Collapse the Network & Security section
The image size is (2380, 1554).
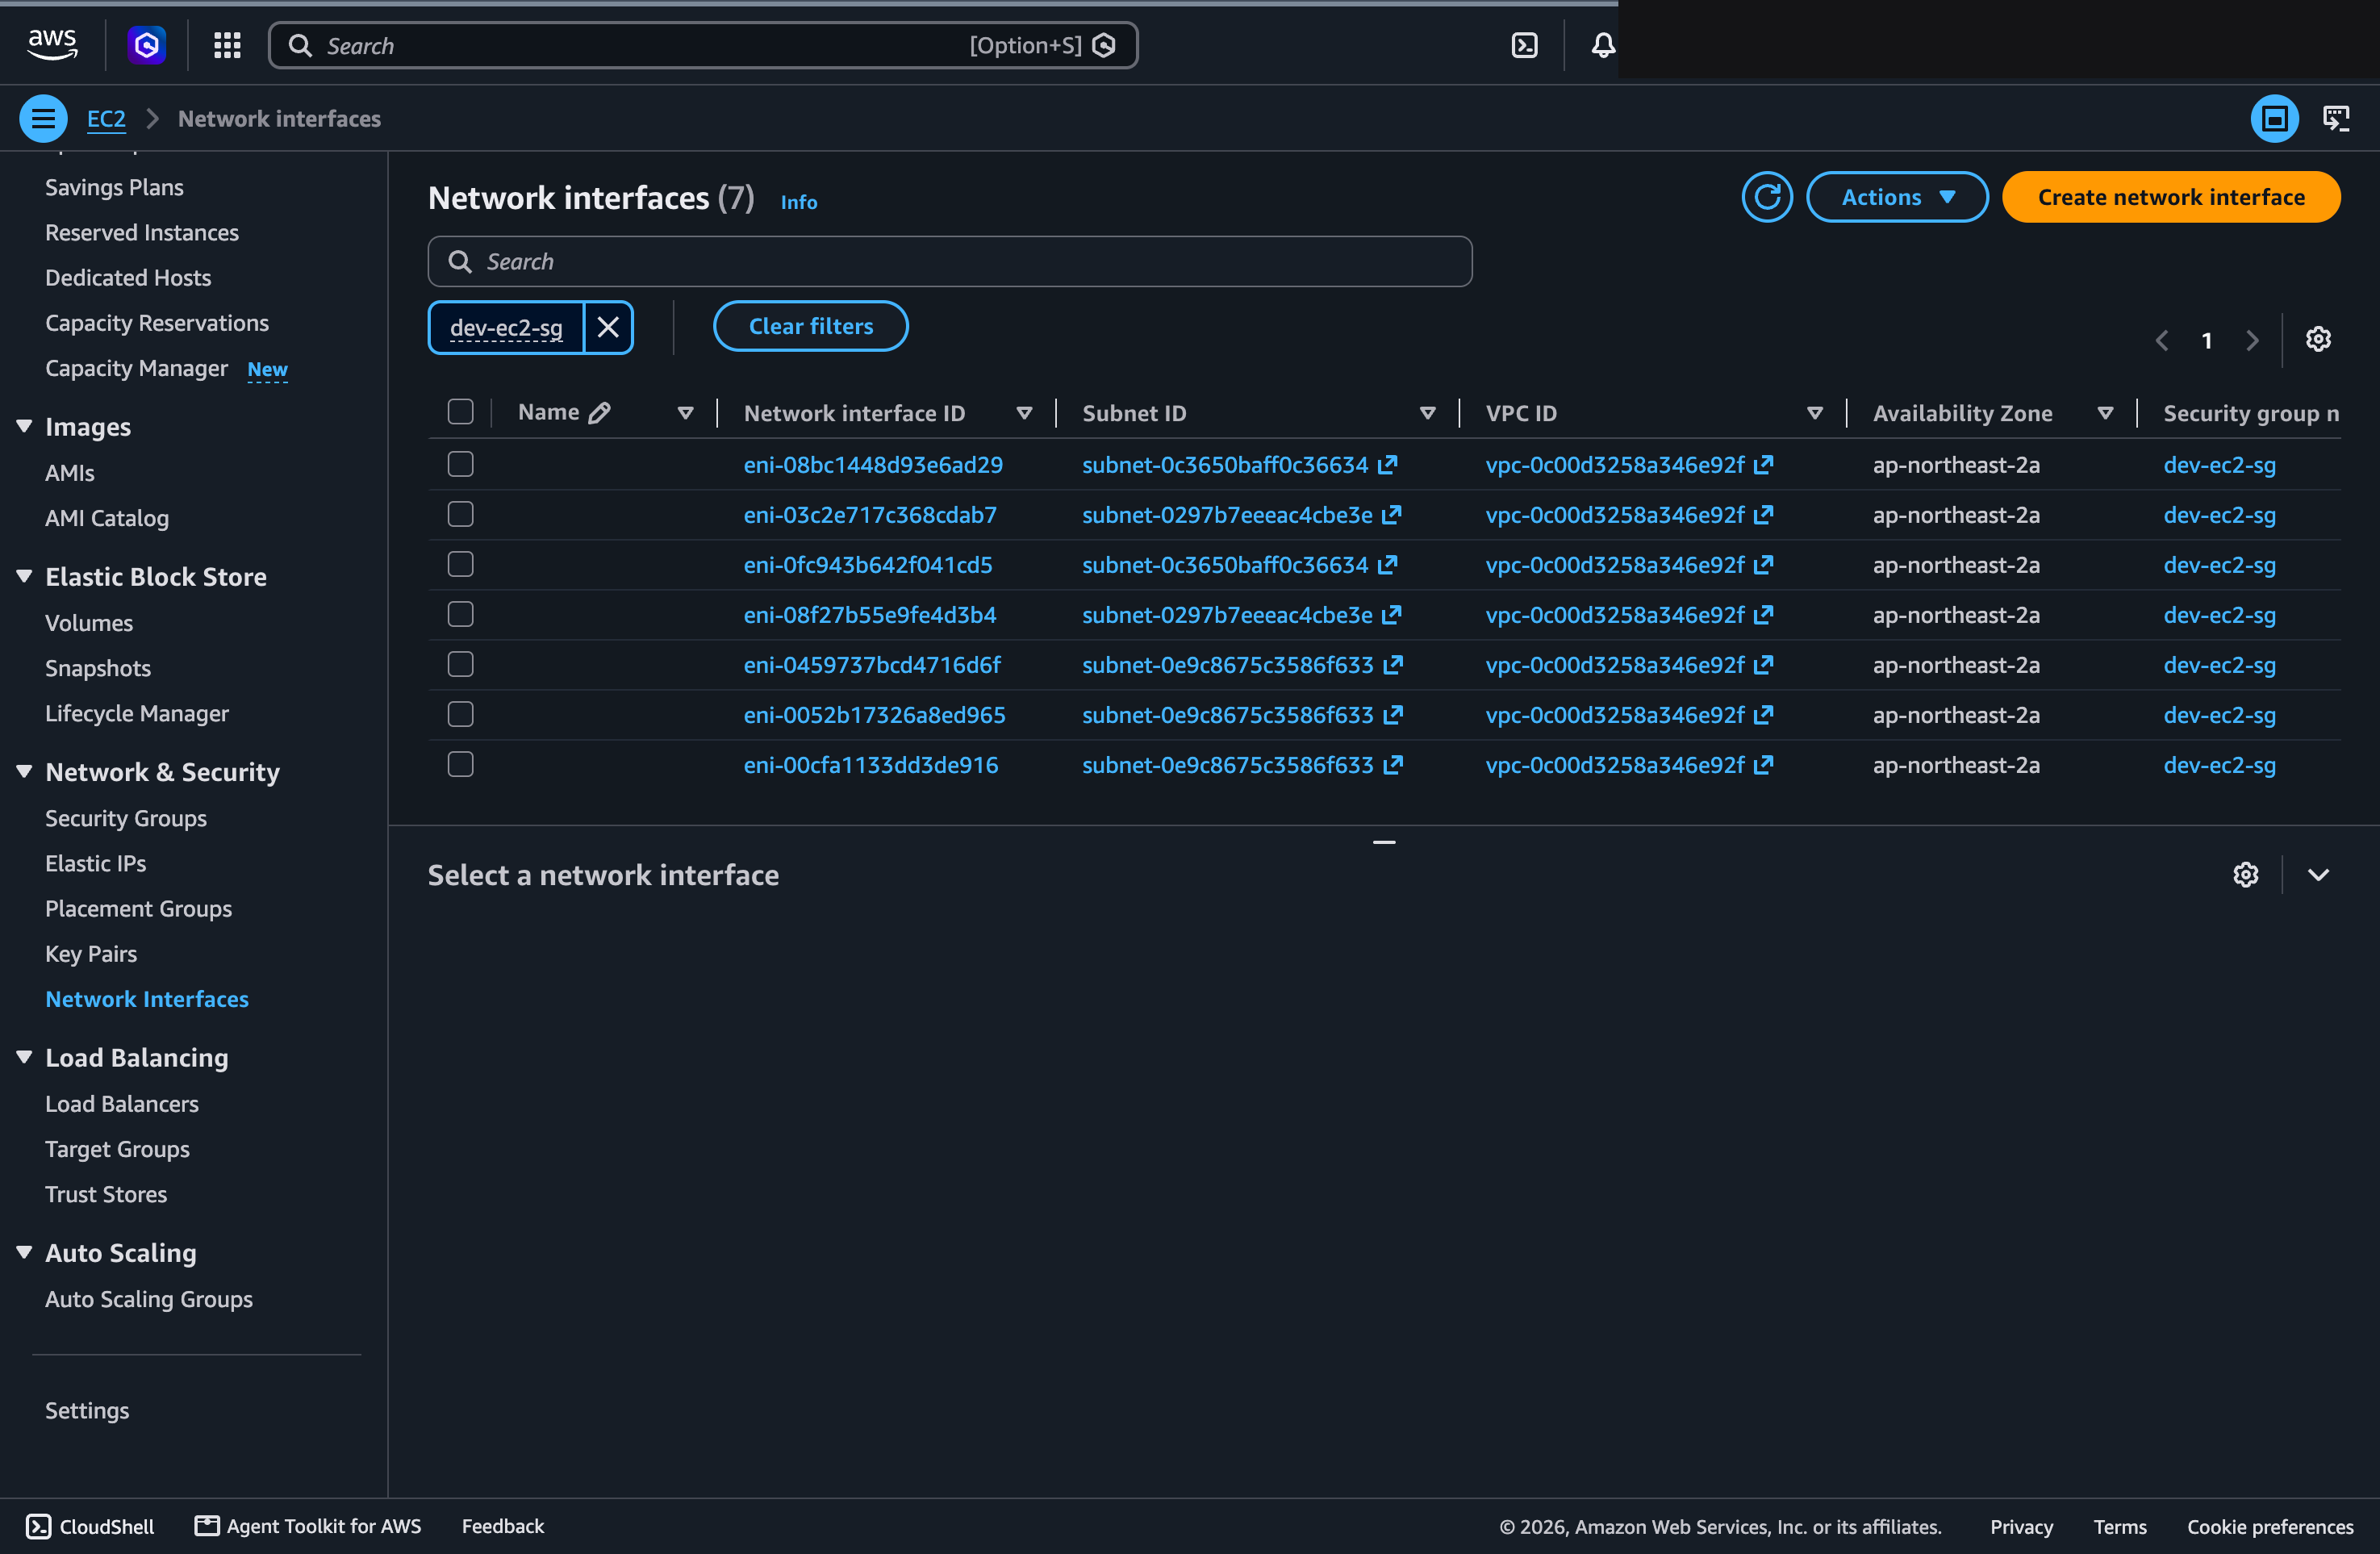coord(25,771)
